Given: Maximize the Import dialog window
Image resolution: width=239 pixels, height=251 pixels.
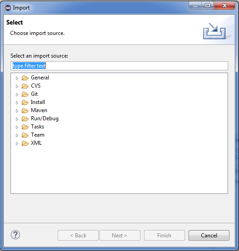Looking at the screenshot, I should [208, 6].
